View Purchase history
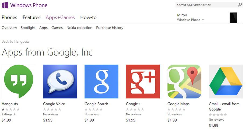Image resolution: width=246 pixels, height=133 pixels. [x=110, y=28]
